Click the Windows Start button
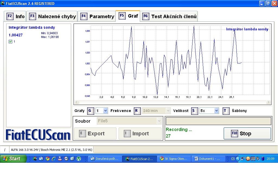Viewport: 278px width, 185px height. 13,159
